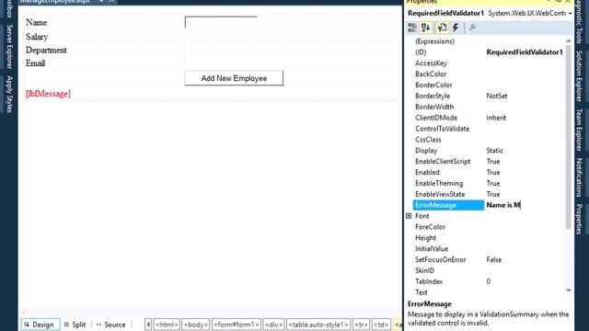The height and width of the screenshot is (331, 589).
Task: Select the EnableClientScript property
Action: [x=443, y=161]
